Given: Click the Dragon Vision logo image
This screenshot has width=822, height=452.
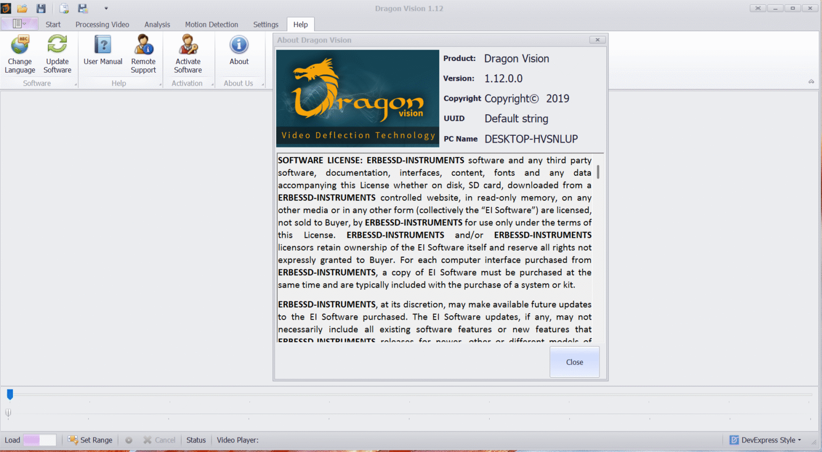Looking at the screenshot, I should point(357,98).
